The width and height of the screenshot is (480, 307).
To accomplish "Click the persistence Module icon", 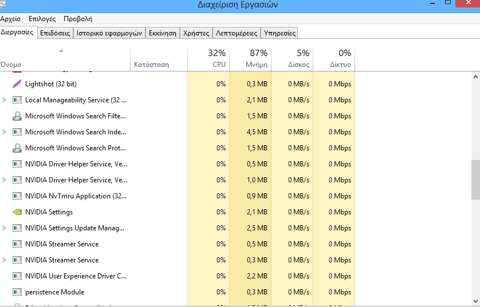I will click(17, 292).
